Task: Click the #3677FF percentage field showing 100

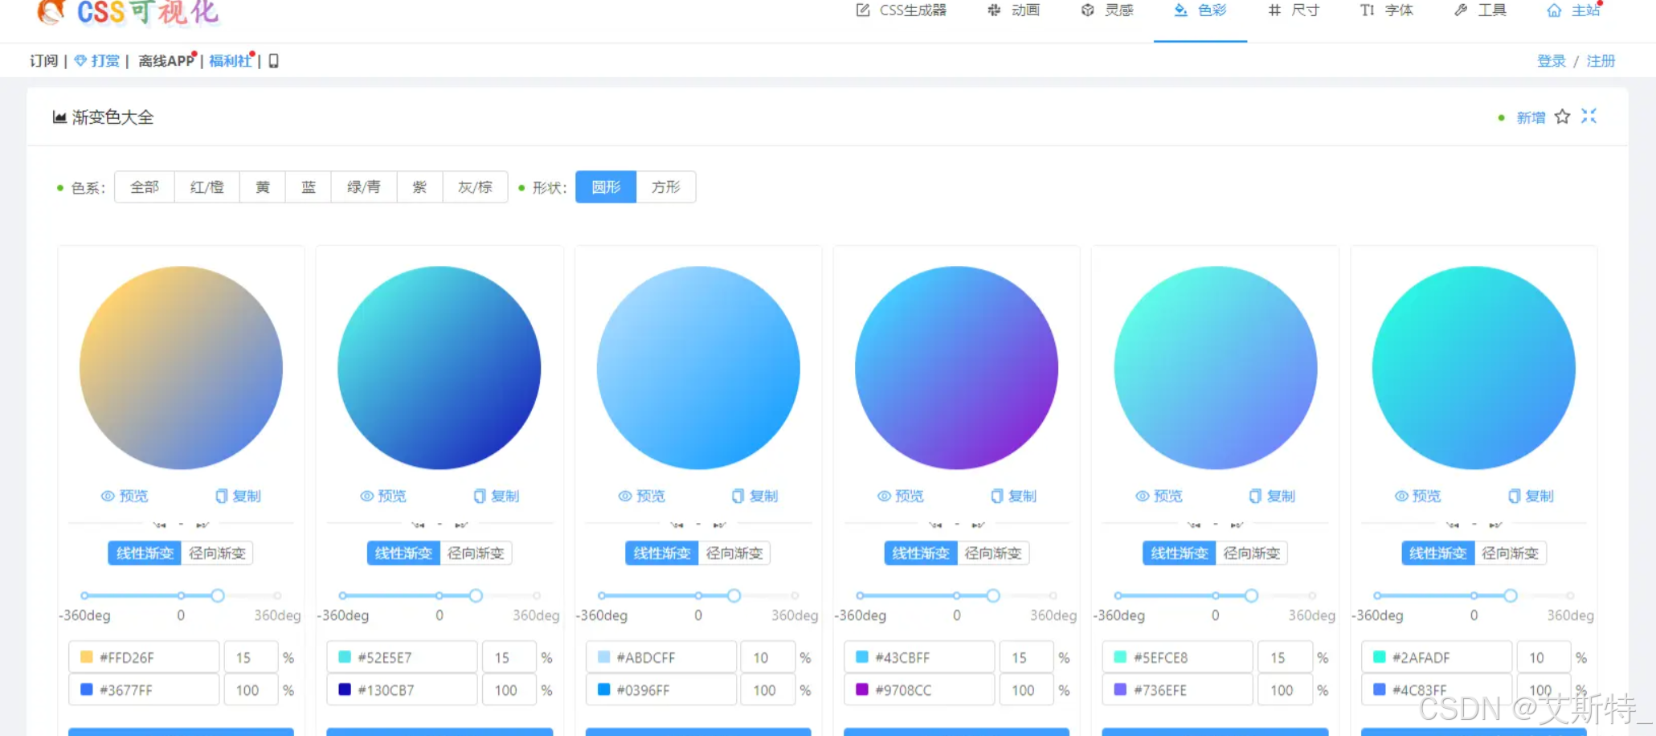Action: [x=251, y=689]
